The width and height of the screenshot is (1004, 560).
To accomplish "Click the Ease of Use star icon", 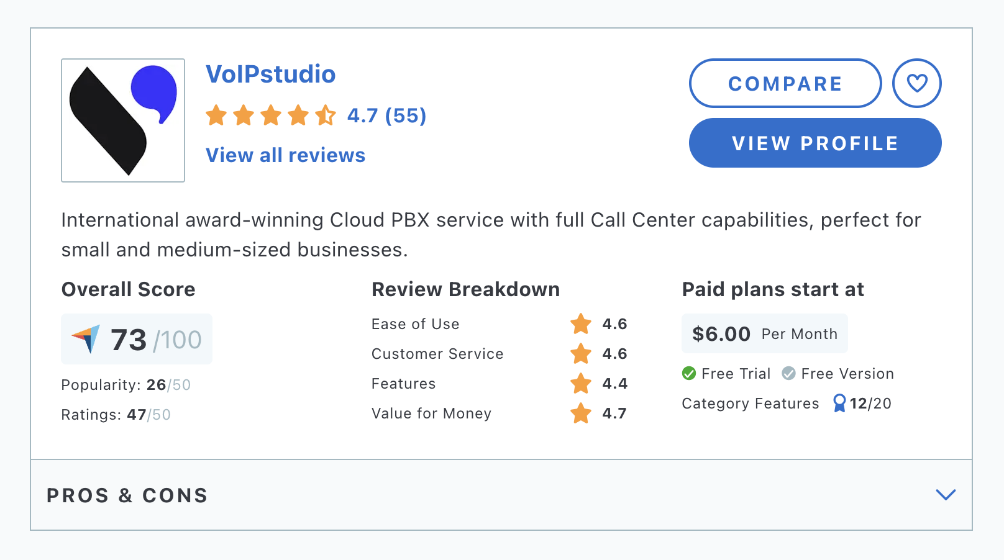I will pyautogui.click(x=581, y=324).
